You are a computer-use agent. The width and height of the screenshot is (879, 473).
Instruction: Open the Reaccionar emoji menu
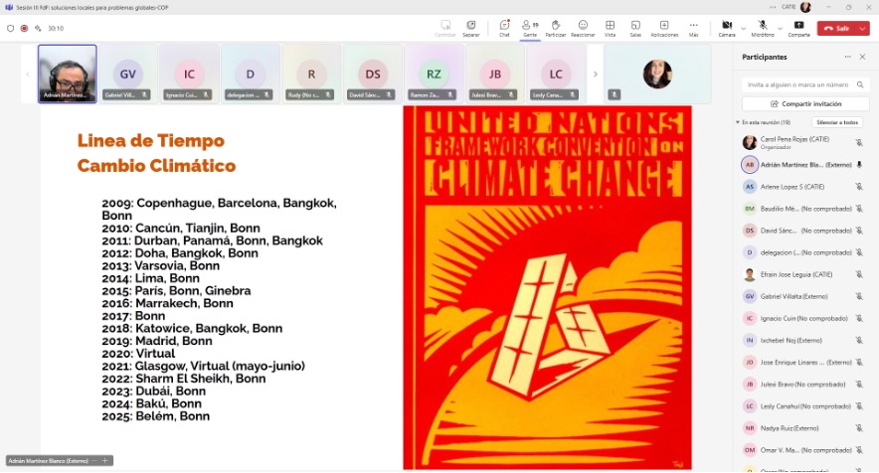(583, 28)
